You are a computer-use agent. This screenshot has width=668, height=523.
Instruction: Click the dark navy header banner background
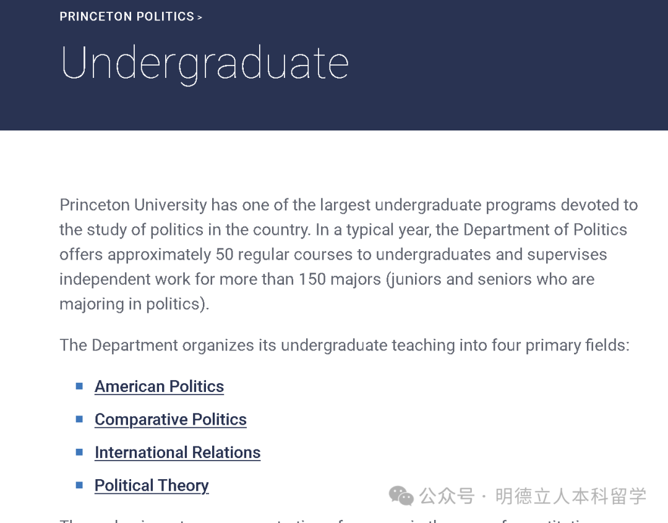tap(495, 74)
